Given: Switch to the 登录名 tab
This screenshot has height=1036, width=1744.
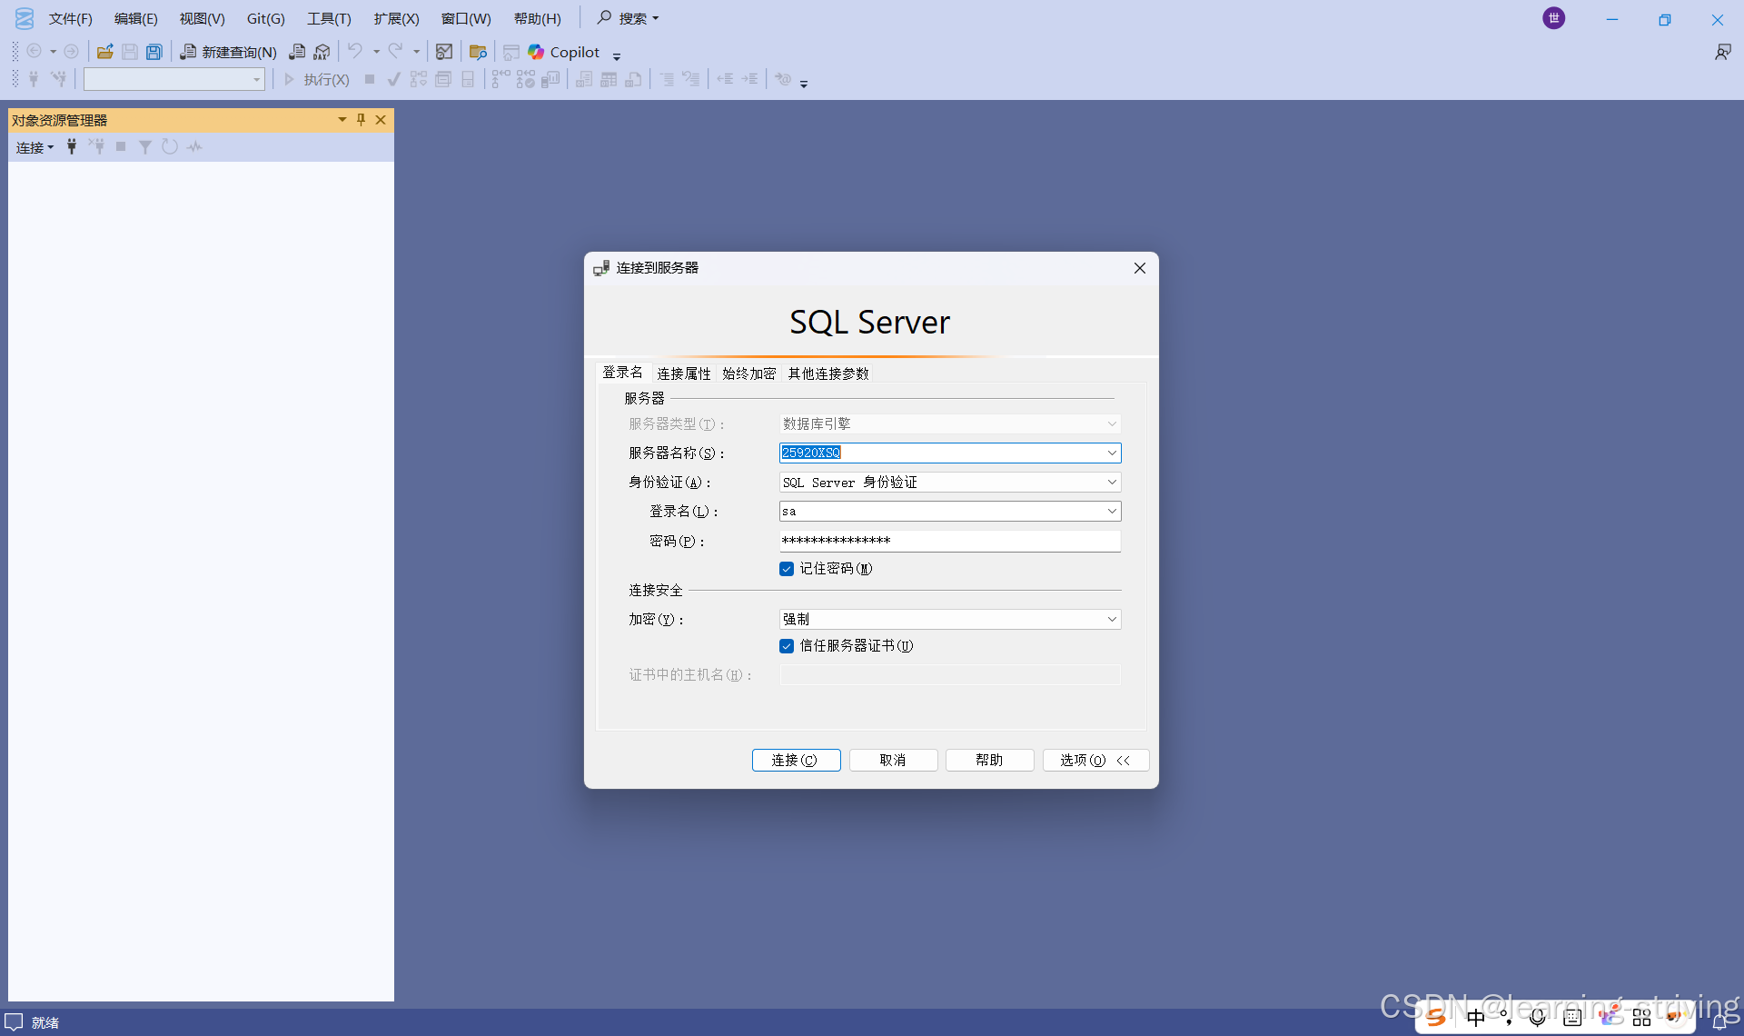Looking at the screenshot, I should [622, 373].
